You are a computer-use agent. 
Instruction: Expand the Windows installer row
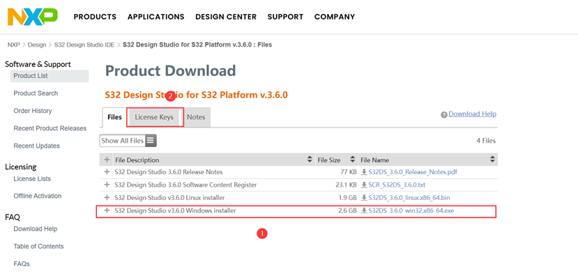[107, 211]
